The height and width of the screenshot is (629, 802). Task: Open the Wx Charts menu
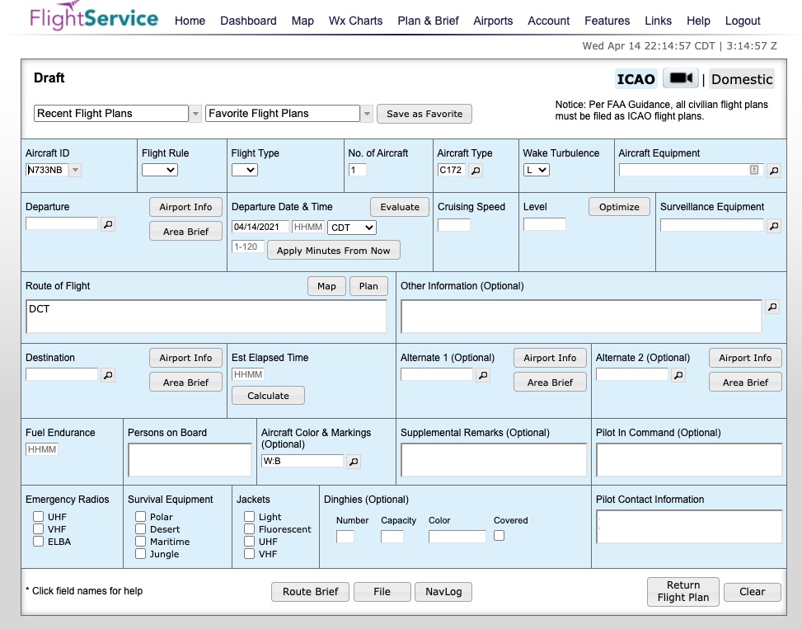point(355,21)
